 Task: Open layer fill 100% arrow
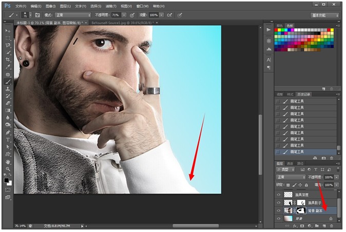tap(337, 185)
